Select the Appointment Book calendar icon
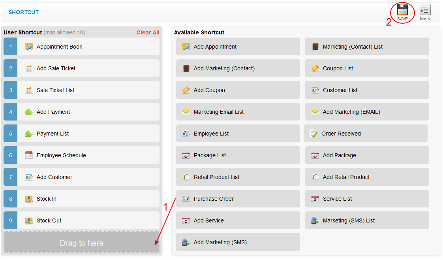443x260 pixels. tap(29, 46)
